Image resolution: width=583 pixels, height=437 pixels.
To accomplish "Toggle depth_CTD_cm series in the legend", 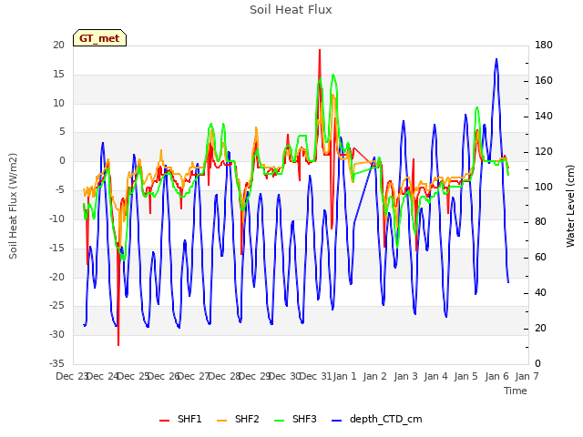I will tap(376, 419).
